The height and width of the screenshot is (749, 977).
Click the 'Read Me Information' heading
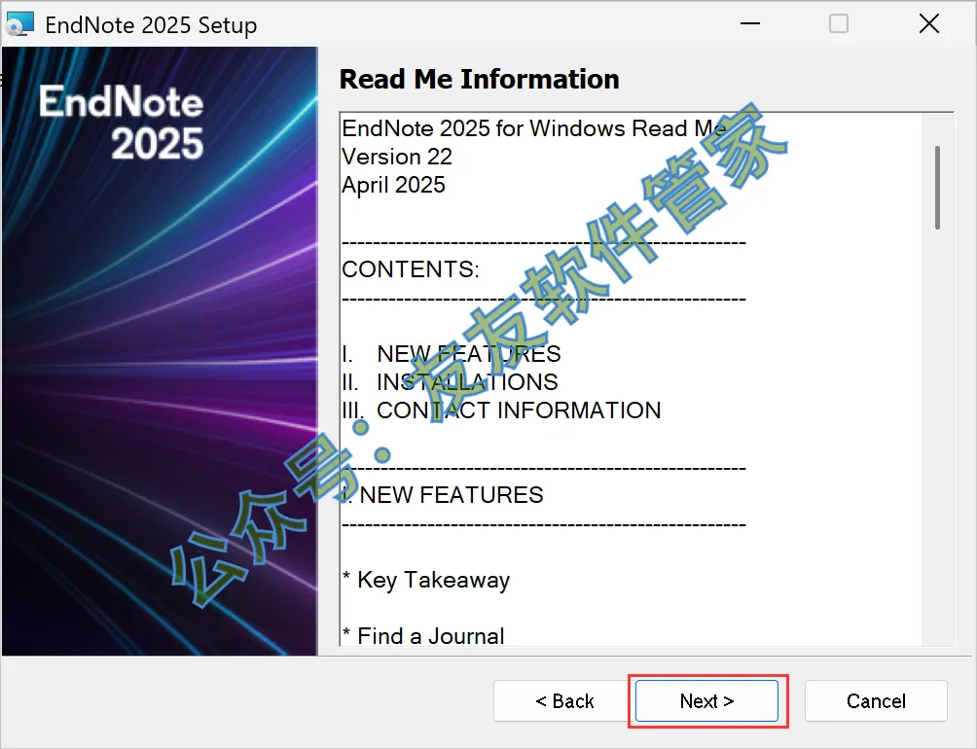pyautogui.click(x=479, y=79)
